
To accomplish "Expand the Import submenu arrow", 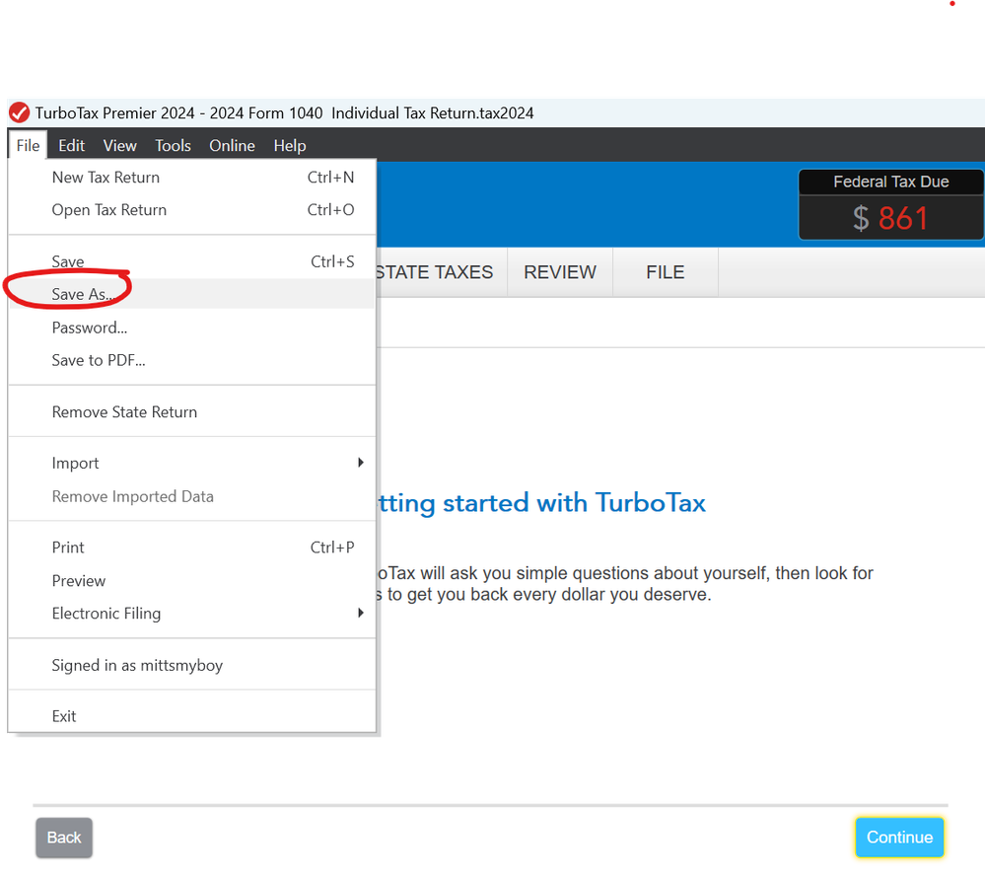I will 361,463.
